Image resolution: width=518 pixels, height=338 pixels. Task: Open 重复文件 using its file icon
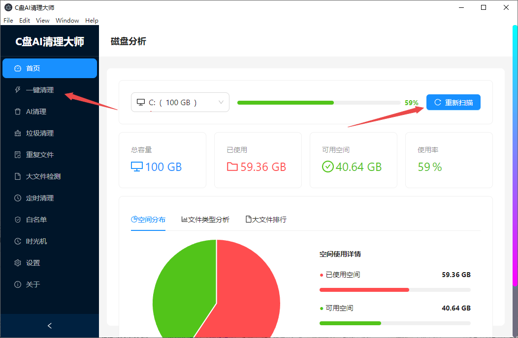point(18,155)
